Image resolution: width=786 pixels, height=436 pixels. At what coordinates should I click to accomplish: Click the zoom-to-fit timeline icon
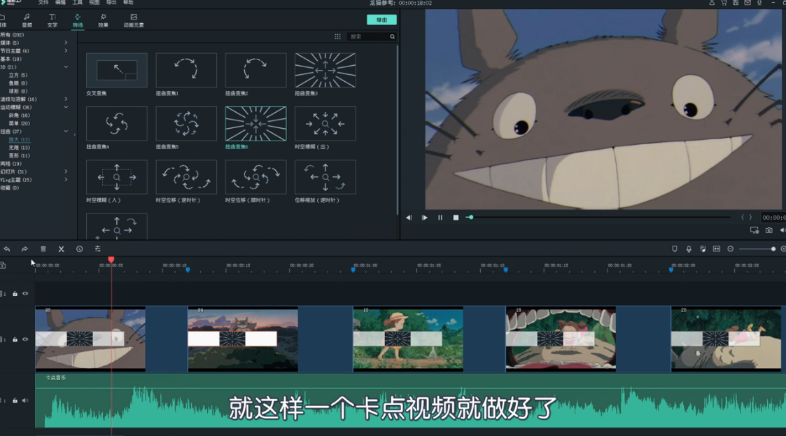(x=717, y=248)
